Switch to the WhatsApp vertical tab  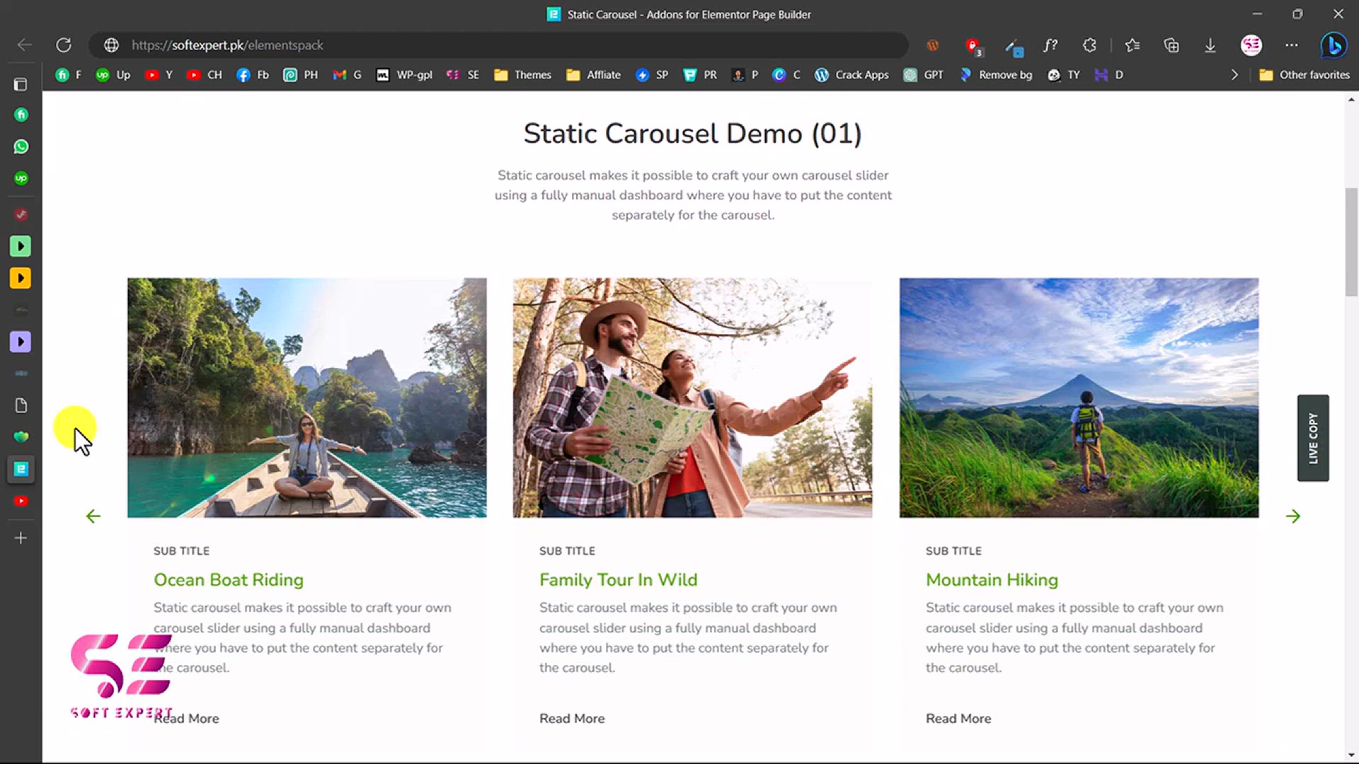click(x=21, y=146)
